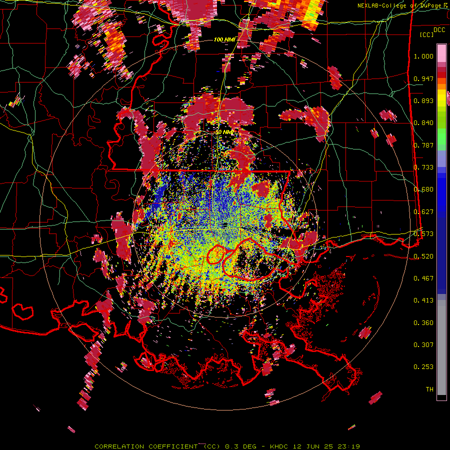Screen dimensions: 450x450
Task: Select the 0.360 legend value
Action: [423, 323]
